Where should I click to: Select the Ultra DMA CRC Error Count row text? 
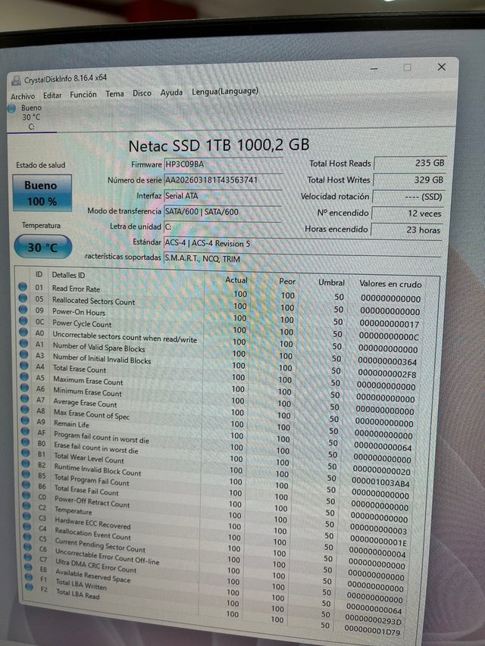[95, 565]
